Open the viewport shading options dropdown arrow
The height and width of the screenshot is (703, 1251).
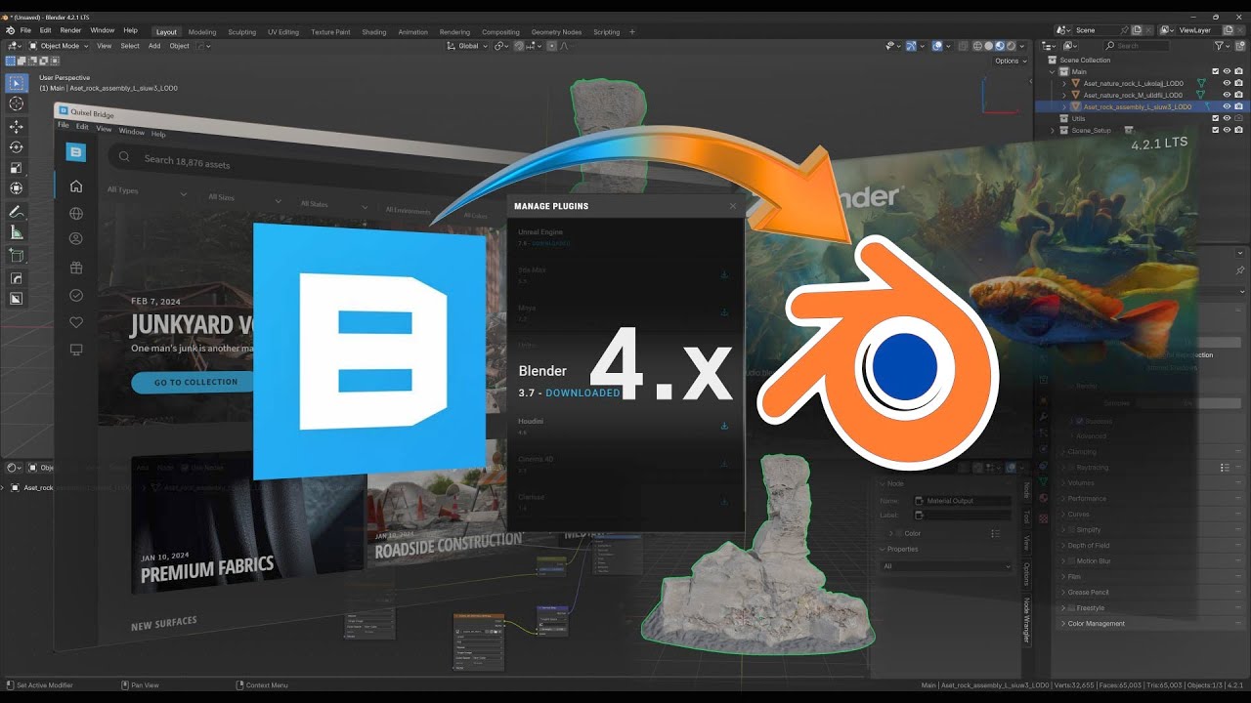pyautogui.click(x=1024, y=46)
